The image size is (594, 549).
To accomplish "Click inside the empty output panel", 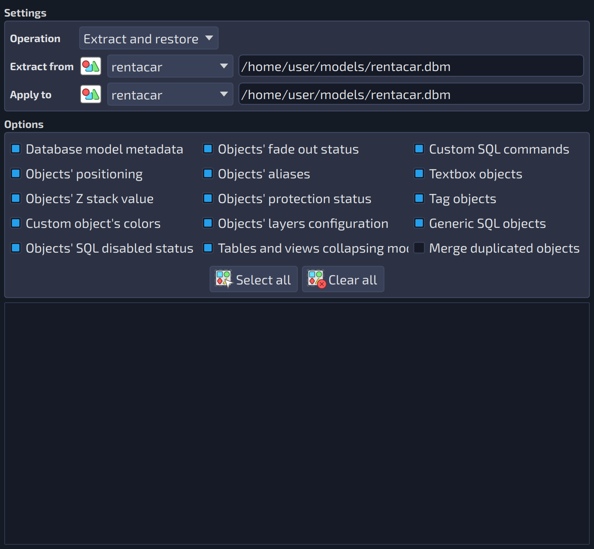I will point(297,424).
